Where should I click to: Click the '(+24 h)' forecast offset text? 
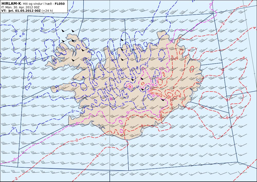[x=47, y=11]
